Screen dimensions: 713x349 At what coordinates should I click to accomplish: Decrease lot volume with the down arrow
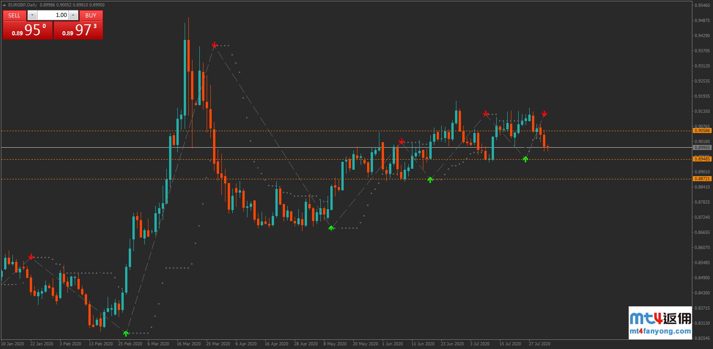point(32,15)
